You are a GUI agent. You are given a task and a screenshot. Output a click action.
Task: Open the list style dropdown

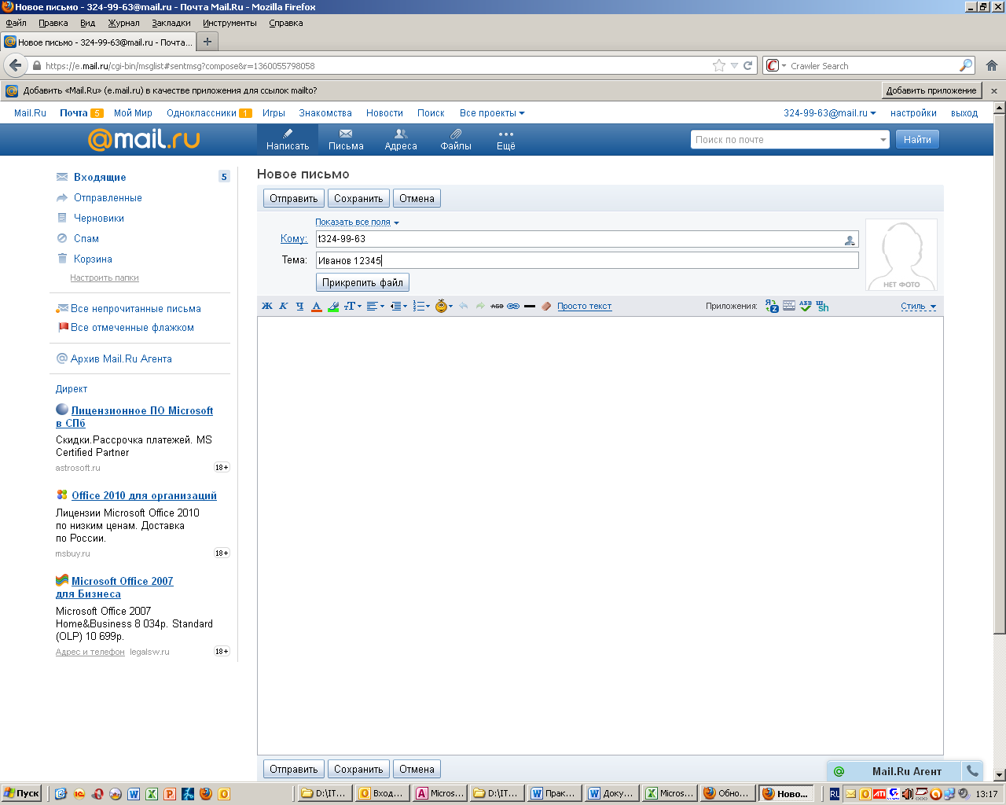coord(421,306)
